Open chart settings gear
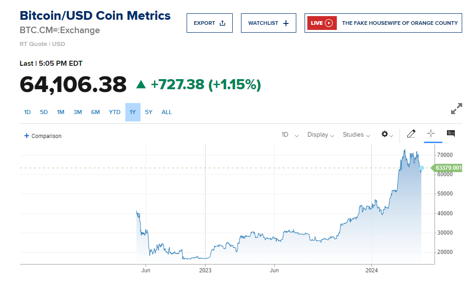Screen dimensions: 470x282 385,134
